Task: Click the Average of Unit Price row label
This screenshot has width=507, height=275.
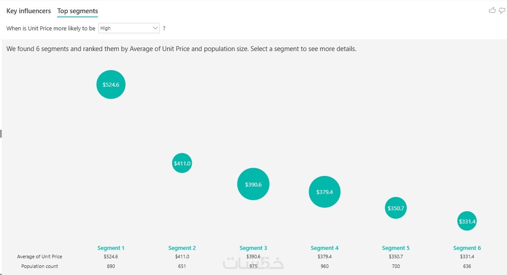Action: [40, 257]
